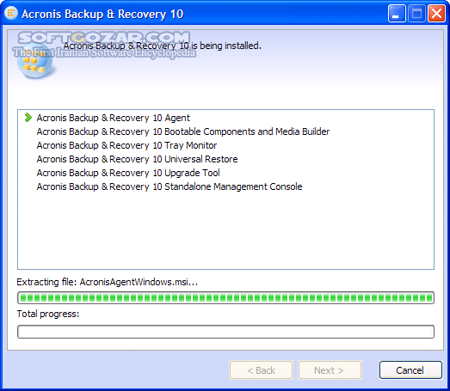Click the 'Total progress:' label

[x=48, y=314]
